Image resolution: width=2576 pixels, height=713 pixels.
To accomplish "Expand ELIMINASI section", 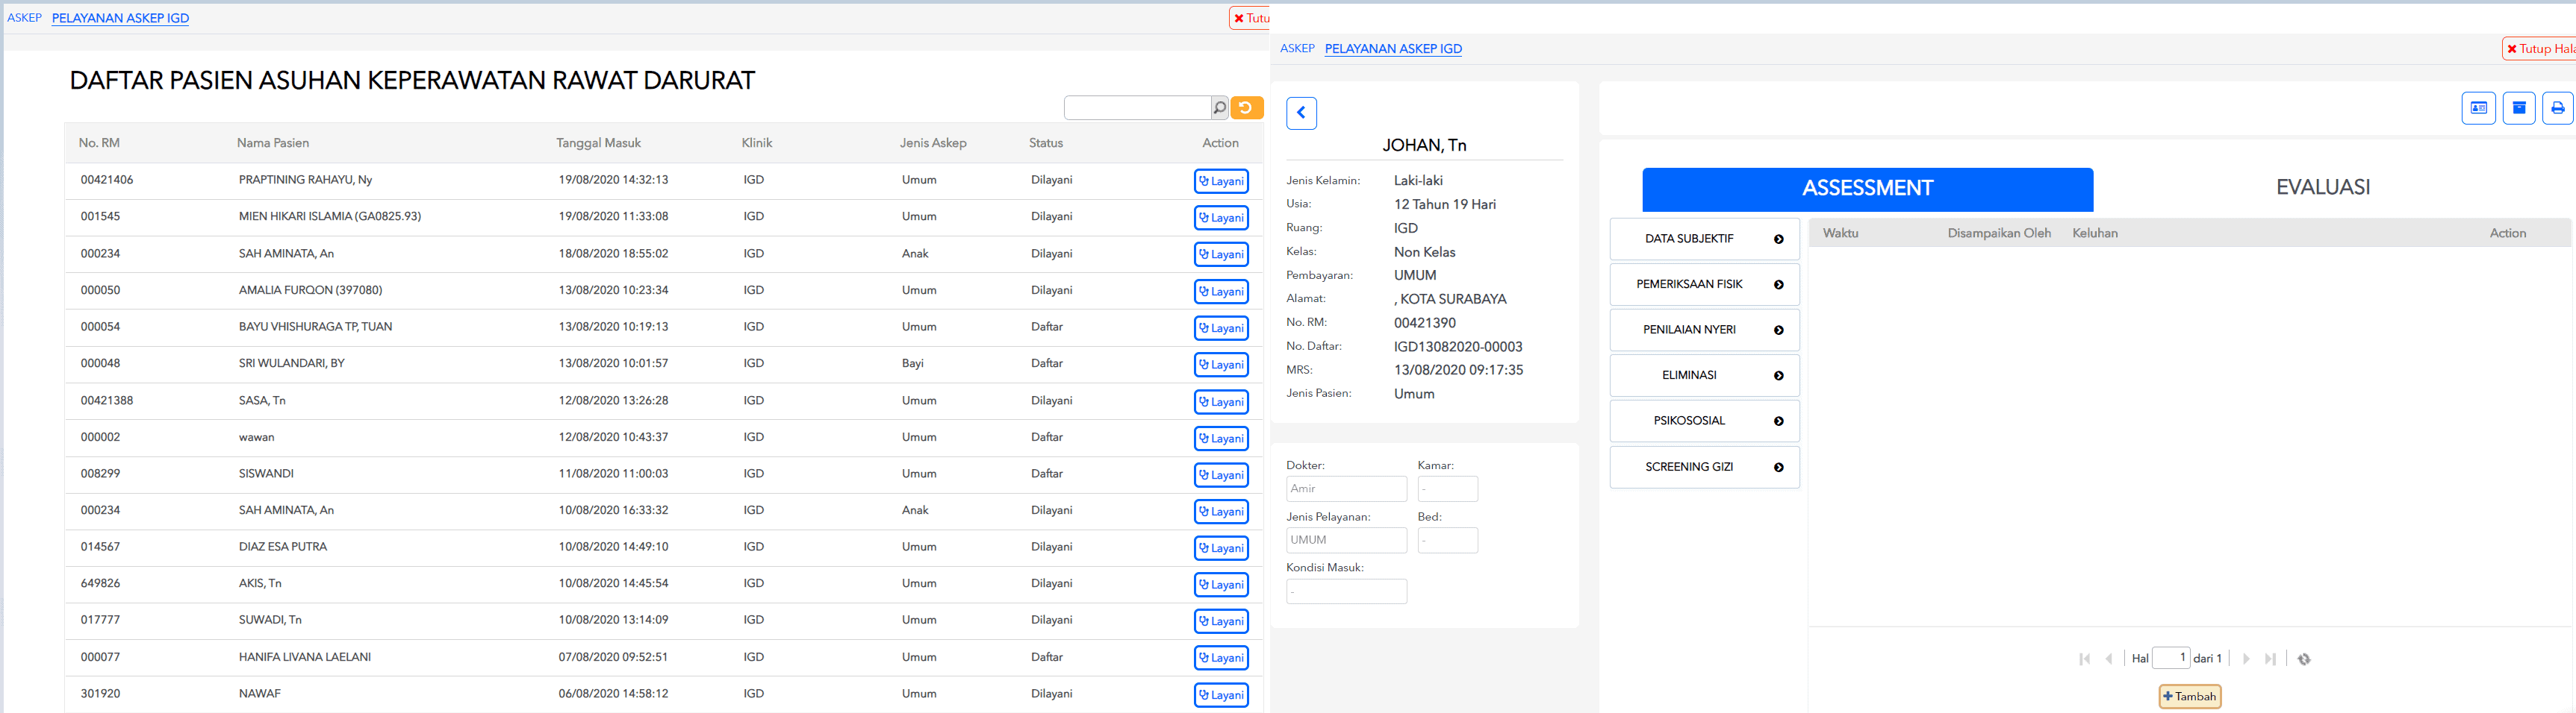I will (x=1704, y=375).
